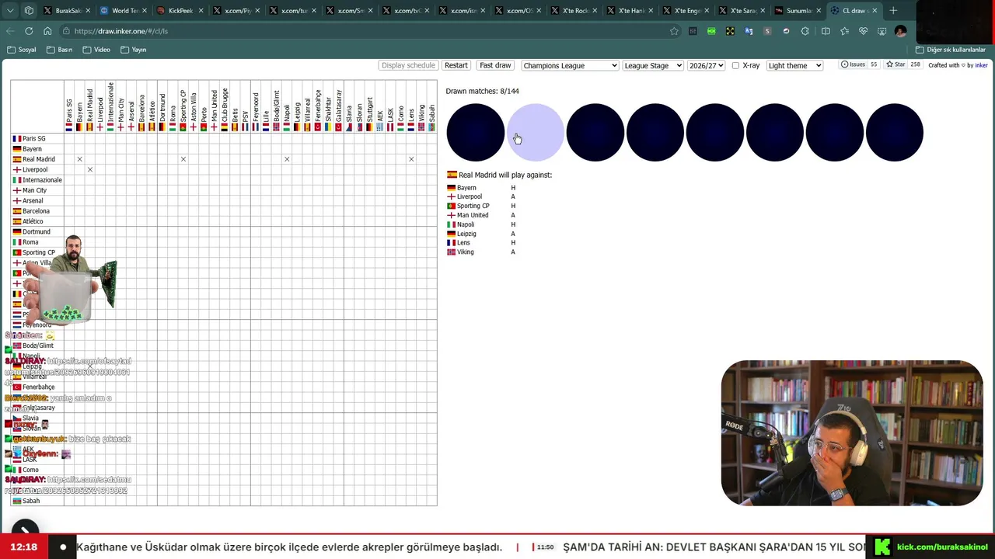Image resolution: width=995 pixels, height=559 pixels.
Task: Open the gray S extension icon
Action: tap(767, 31)
